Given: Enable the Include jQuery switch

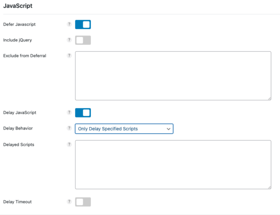Looking at the screenshot, I should [83, 40].
